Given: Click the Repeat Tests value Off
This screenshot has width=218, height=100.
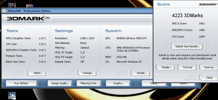Looking at the screenshot, I should point(82,62).
